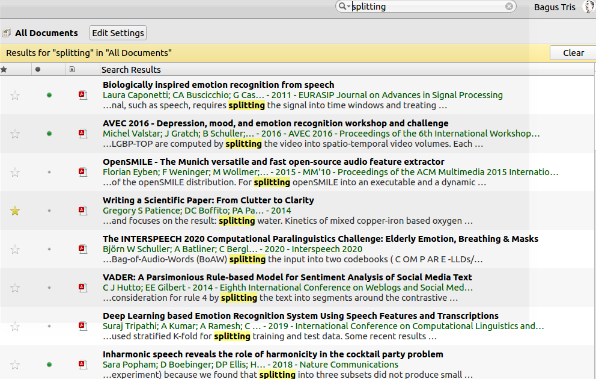Click the All Documents folder icon
Screen dimensions: 596x379
(x=8, y=33)
